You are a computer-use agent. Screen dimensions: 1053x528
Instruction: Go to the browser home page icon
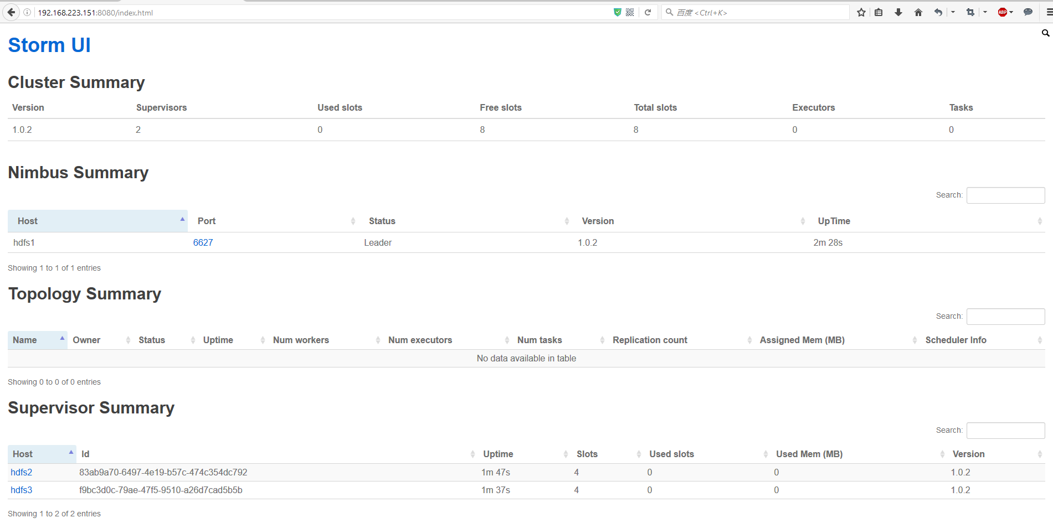(x=918, y=12)
